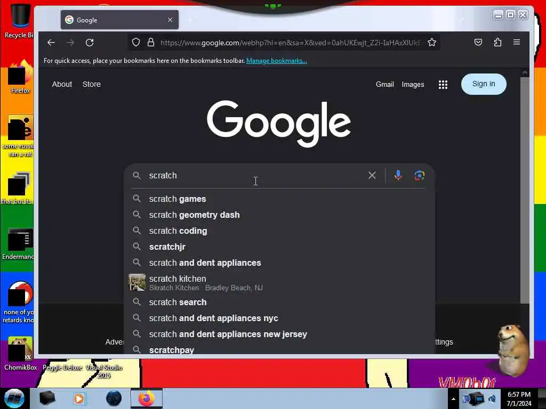
Task: Search by image with Google Lens
Action: [419, 175]
